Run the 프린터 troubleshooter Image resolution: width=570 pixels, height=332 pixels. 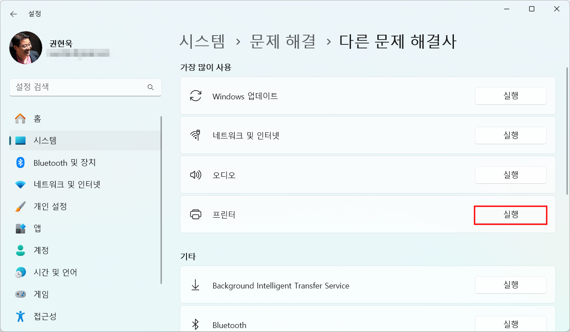coord(510,214)
